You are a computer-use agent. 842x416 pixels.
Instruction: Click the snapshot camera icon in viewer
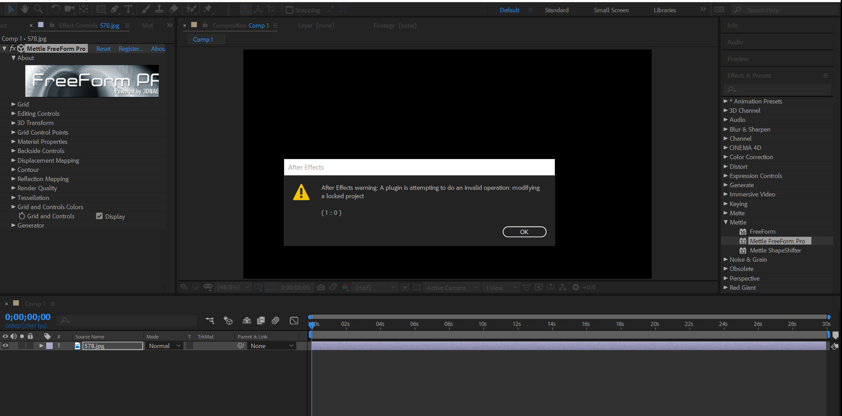321,287
